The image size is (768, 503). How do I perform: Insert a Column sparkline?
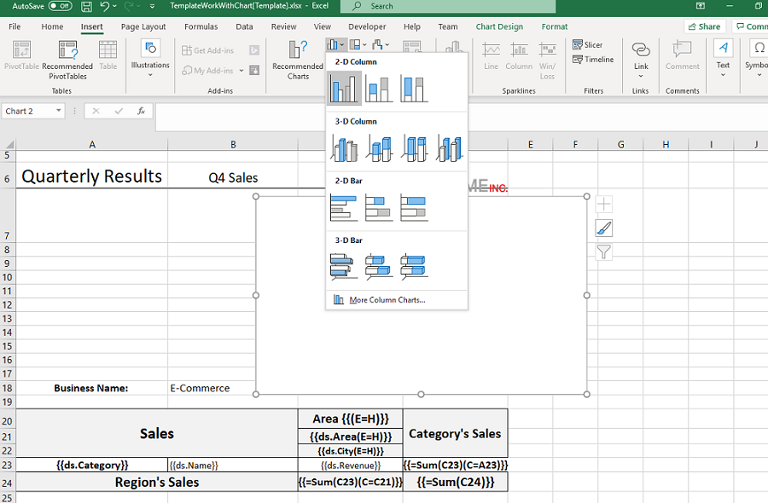(x=519, y=56)
